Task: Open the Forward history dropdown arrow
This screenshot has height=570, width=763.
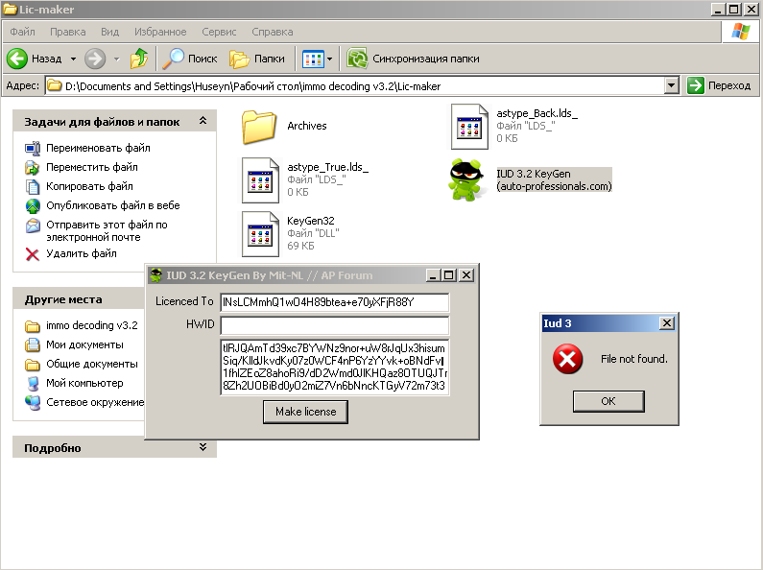Action: pos(117,59)
